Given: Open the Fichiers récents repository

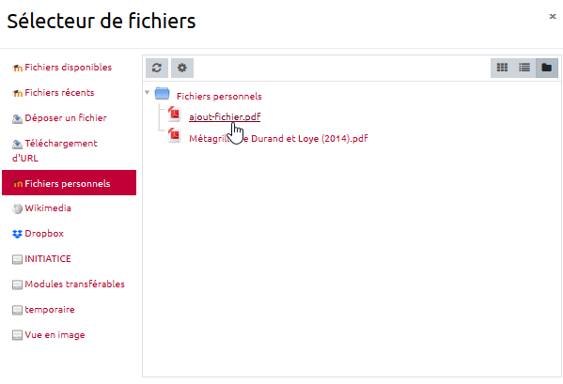Looking at the screenshot, I should tap(54, 93).
